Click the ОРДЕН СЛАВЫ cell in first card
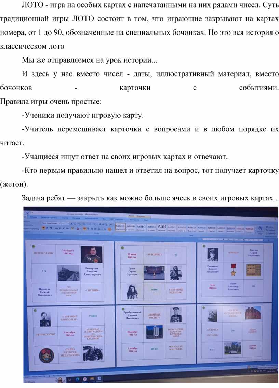This screenshot has width=279, height=388. [x=43, y=253]
